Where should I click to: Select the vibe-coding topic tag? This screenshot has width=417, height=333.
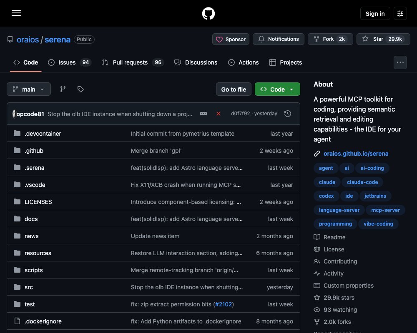tap(378, 224)
